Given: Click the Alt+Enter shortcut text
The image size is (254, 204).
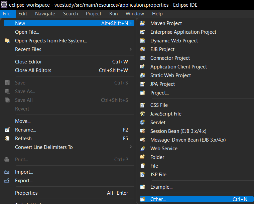Looking at the screenshot, I should tap(117, 193).
